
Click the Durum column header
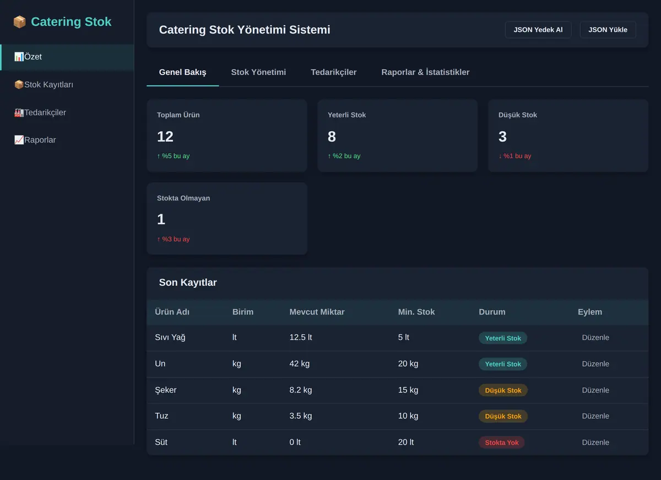coord(492,312)
